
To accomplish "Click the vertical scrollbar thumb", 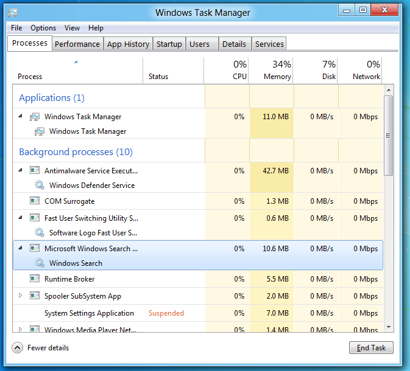I will click(x=388, y=136).
